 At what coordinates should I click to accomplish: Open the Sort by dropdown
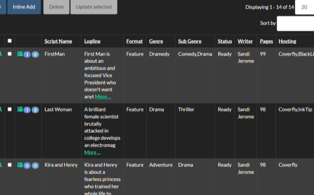[295, 23]
